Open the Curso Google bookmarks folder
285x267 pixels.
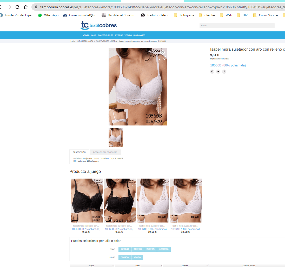point(266,15)
